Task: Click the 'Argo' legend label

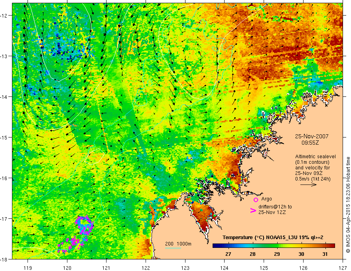Action: point(266,199)
